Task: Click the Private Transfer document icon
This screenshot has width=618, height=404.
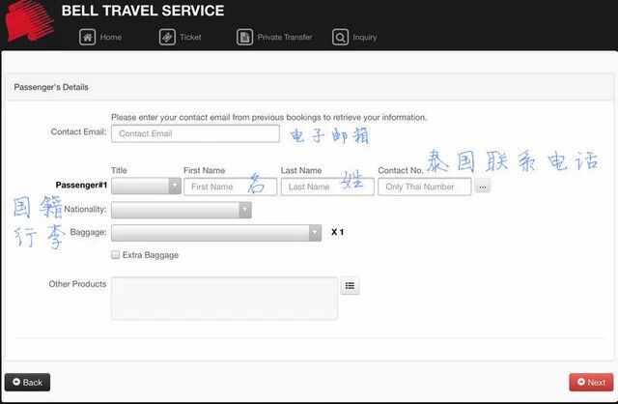Action: [244, 38]
